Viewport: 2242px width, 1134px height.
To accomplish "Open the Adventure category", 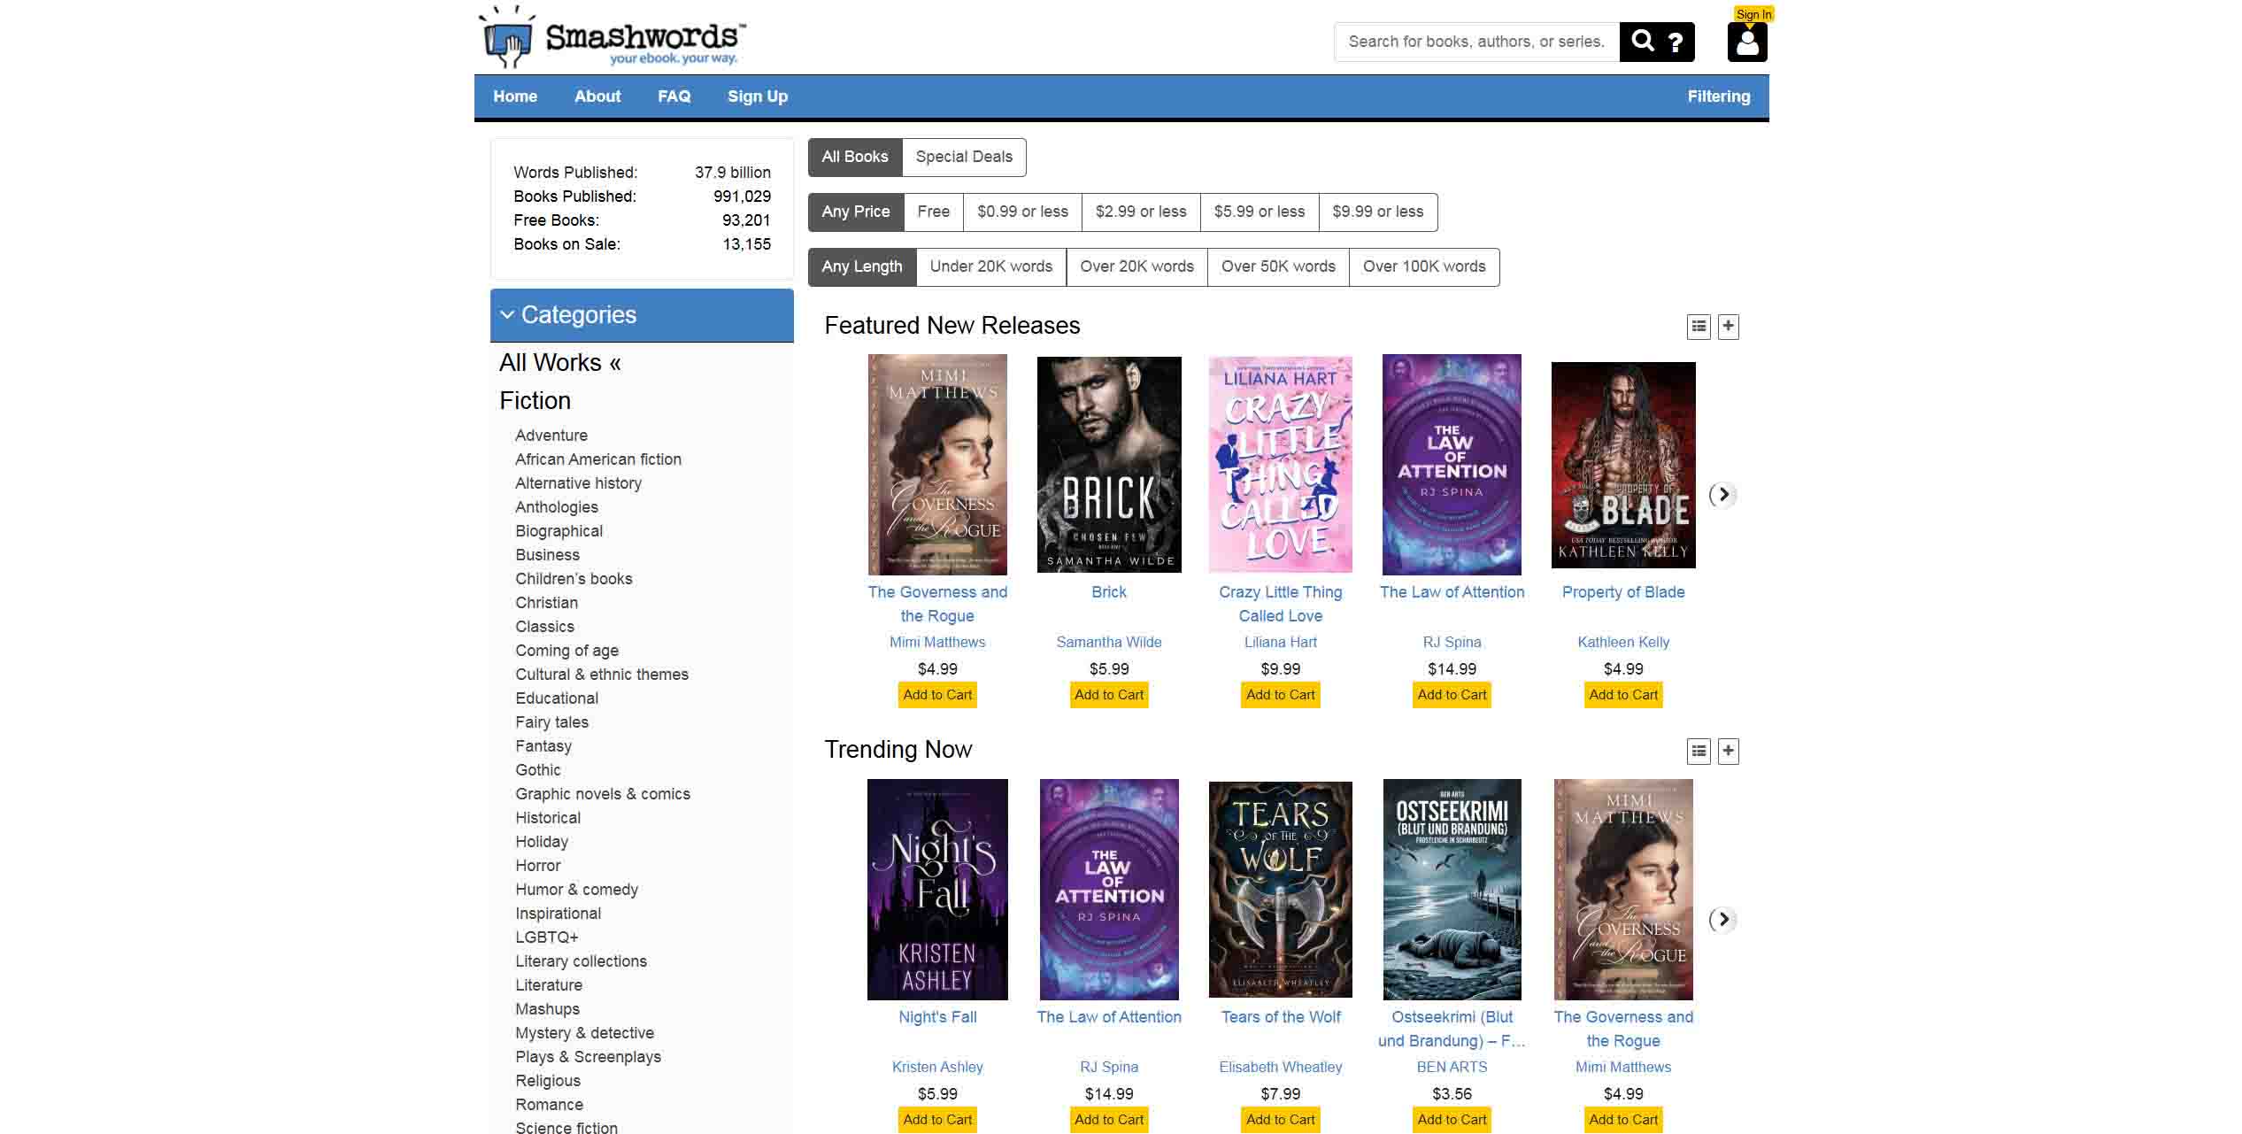I will (x=551, y=436).
